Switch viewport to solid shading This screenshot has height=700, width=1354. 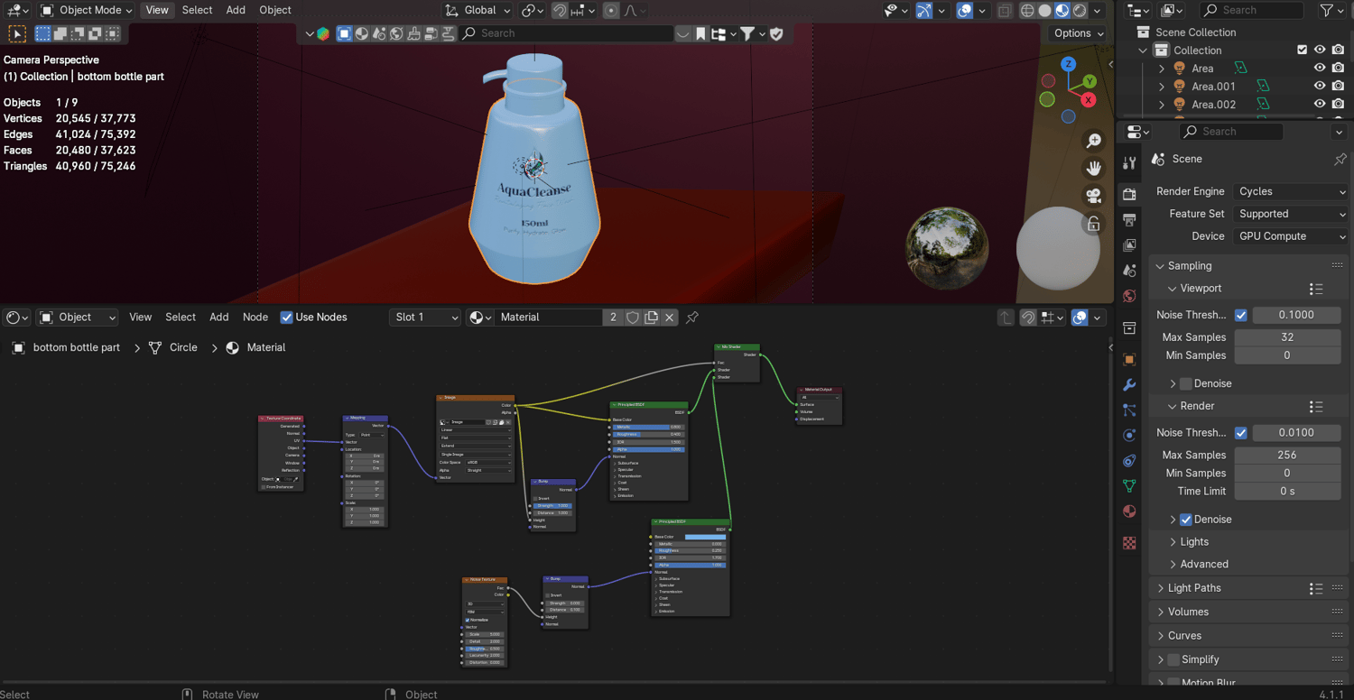click(1044, 11)
